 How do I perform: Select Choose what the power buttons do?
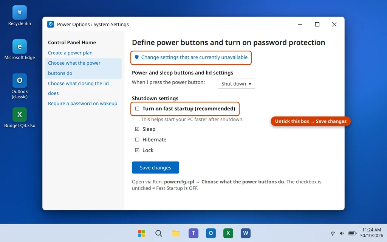click(84, 68)
